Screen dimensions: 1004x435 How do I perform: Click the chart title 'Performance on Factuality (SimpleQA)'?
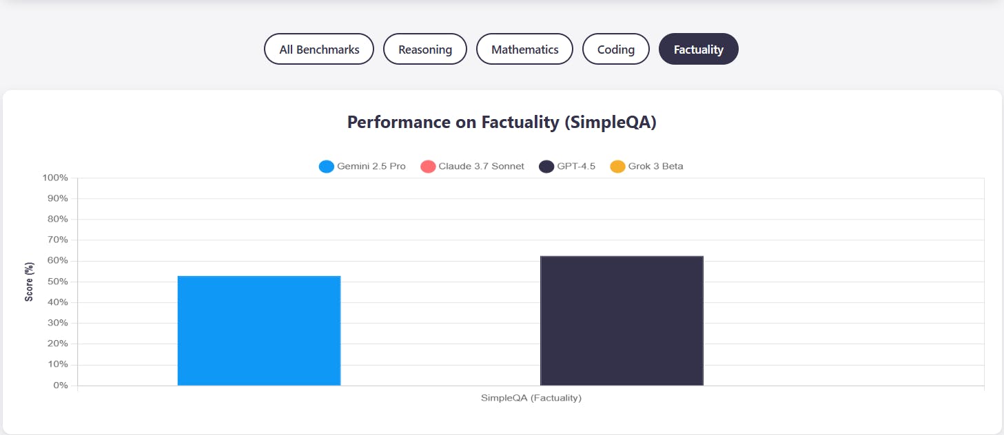tap(502, 123)
